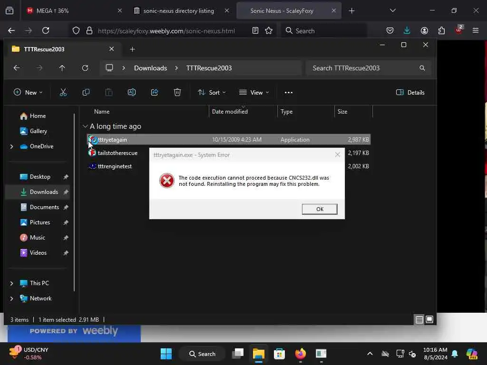Open the Windows Start menu
487x365 pixels.
tap(166, 354)
